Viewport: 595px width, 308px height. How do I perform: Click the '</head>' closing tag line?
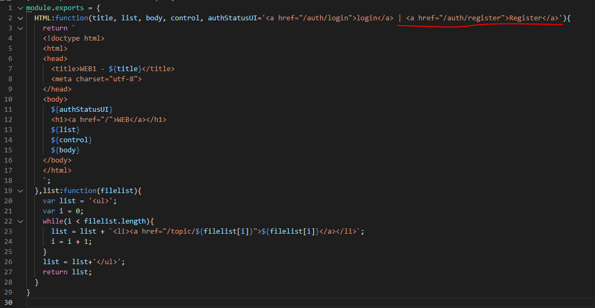[57, 89]
